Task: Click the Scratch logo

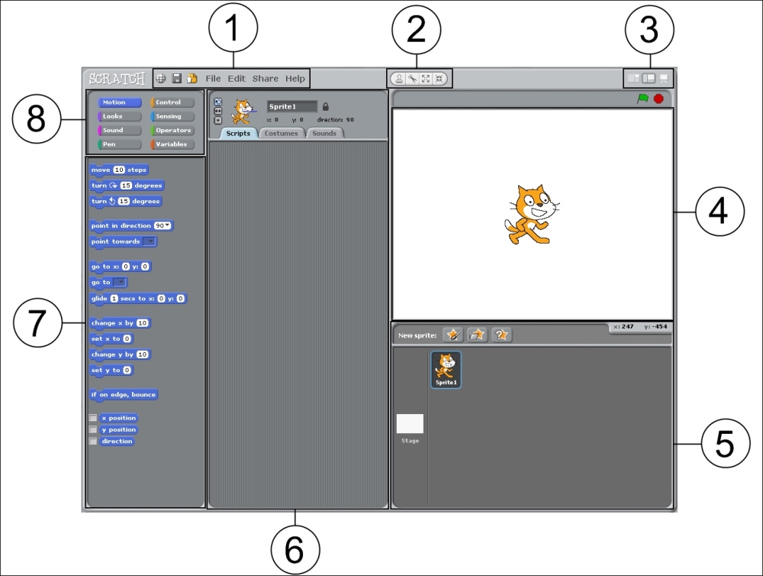Action: [x=117, y=79]
